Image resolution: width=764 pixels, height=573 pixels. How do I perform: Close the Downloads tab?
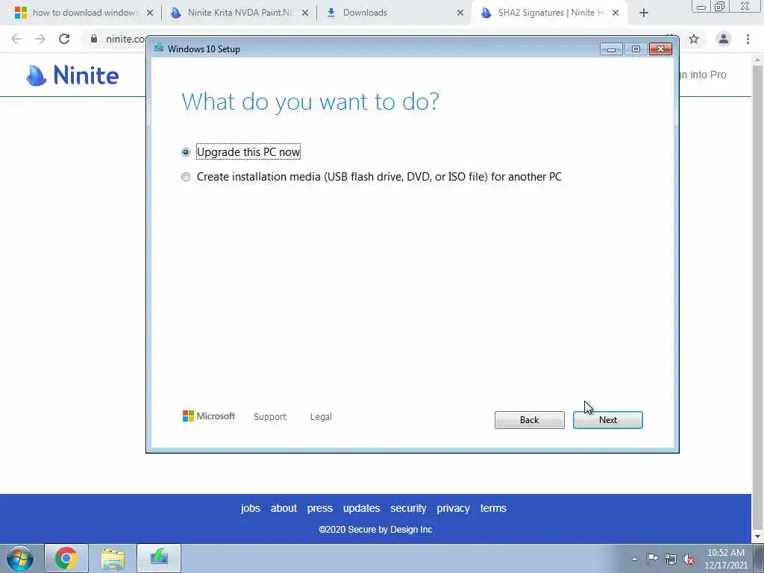460,13
